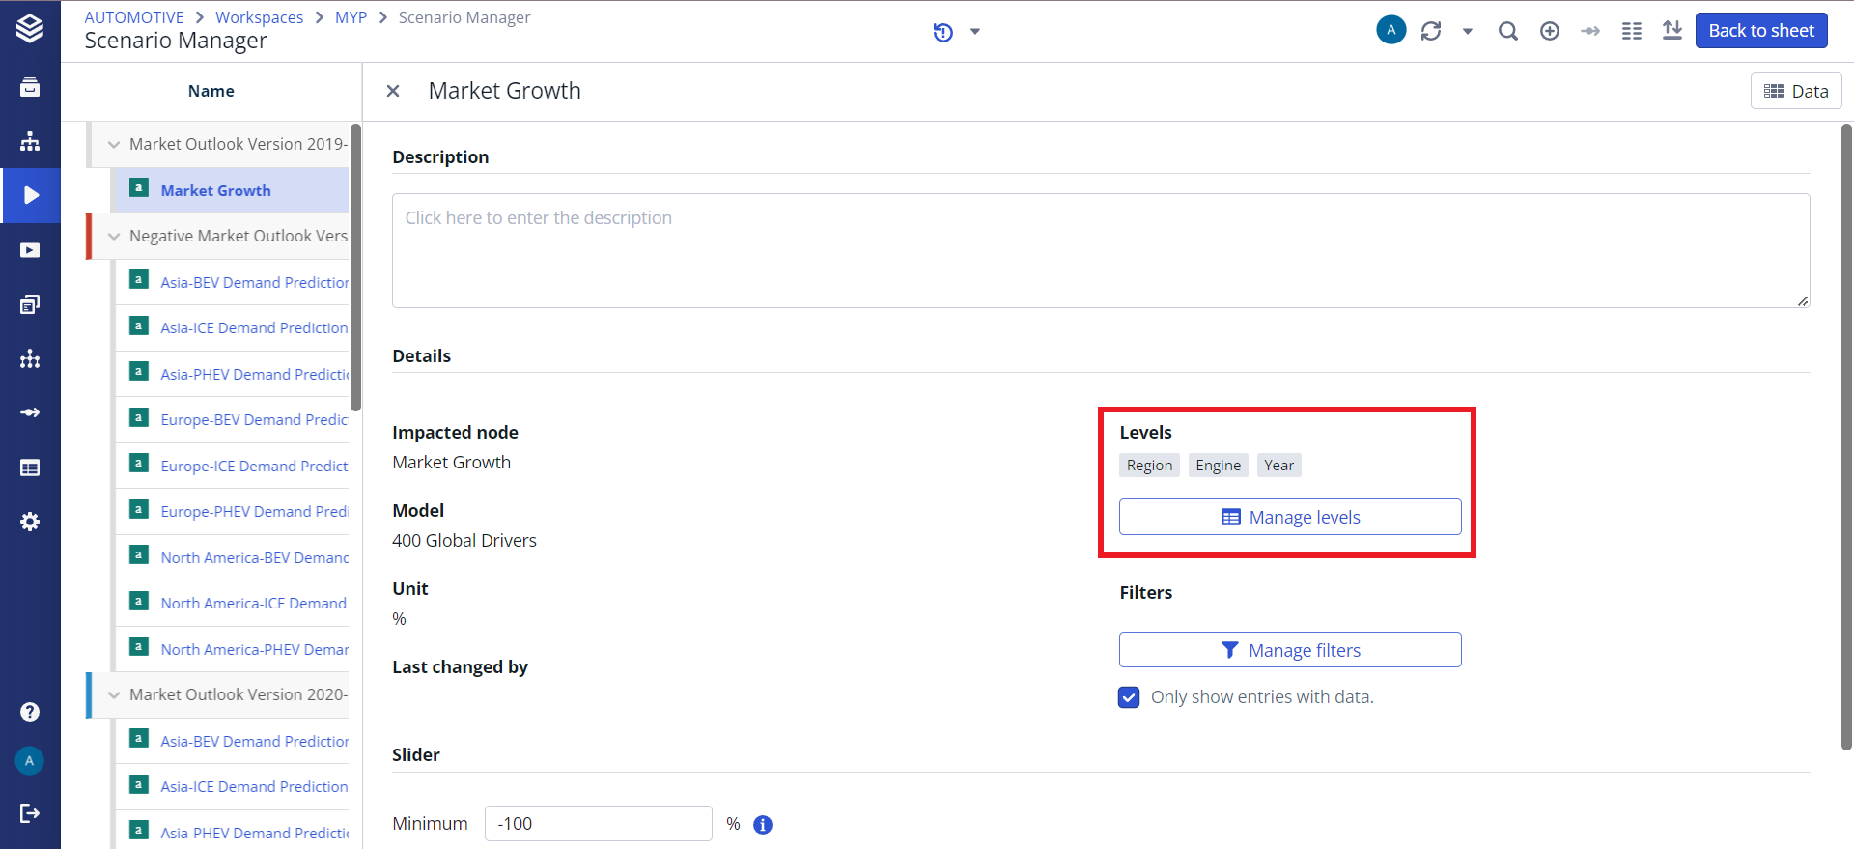Collapse Market Outlook Version 2020 group
This screenshot has height=849, width=1854.
click(x=114, y=695)
